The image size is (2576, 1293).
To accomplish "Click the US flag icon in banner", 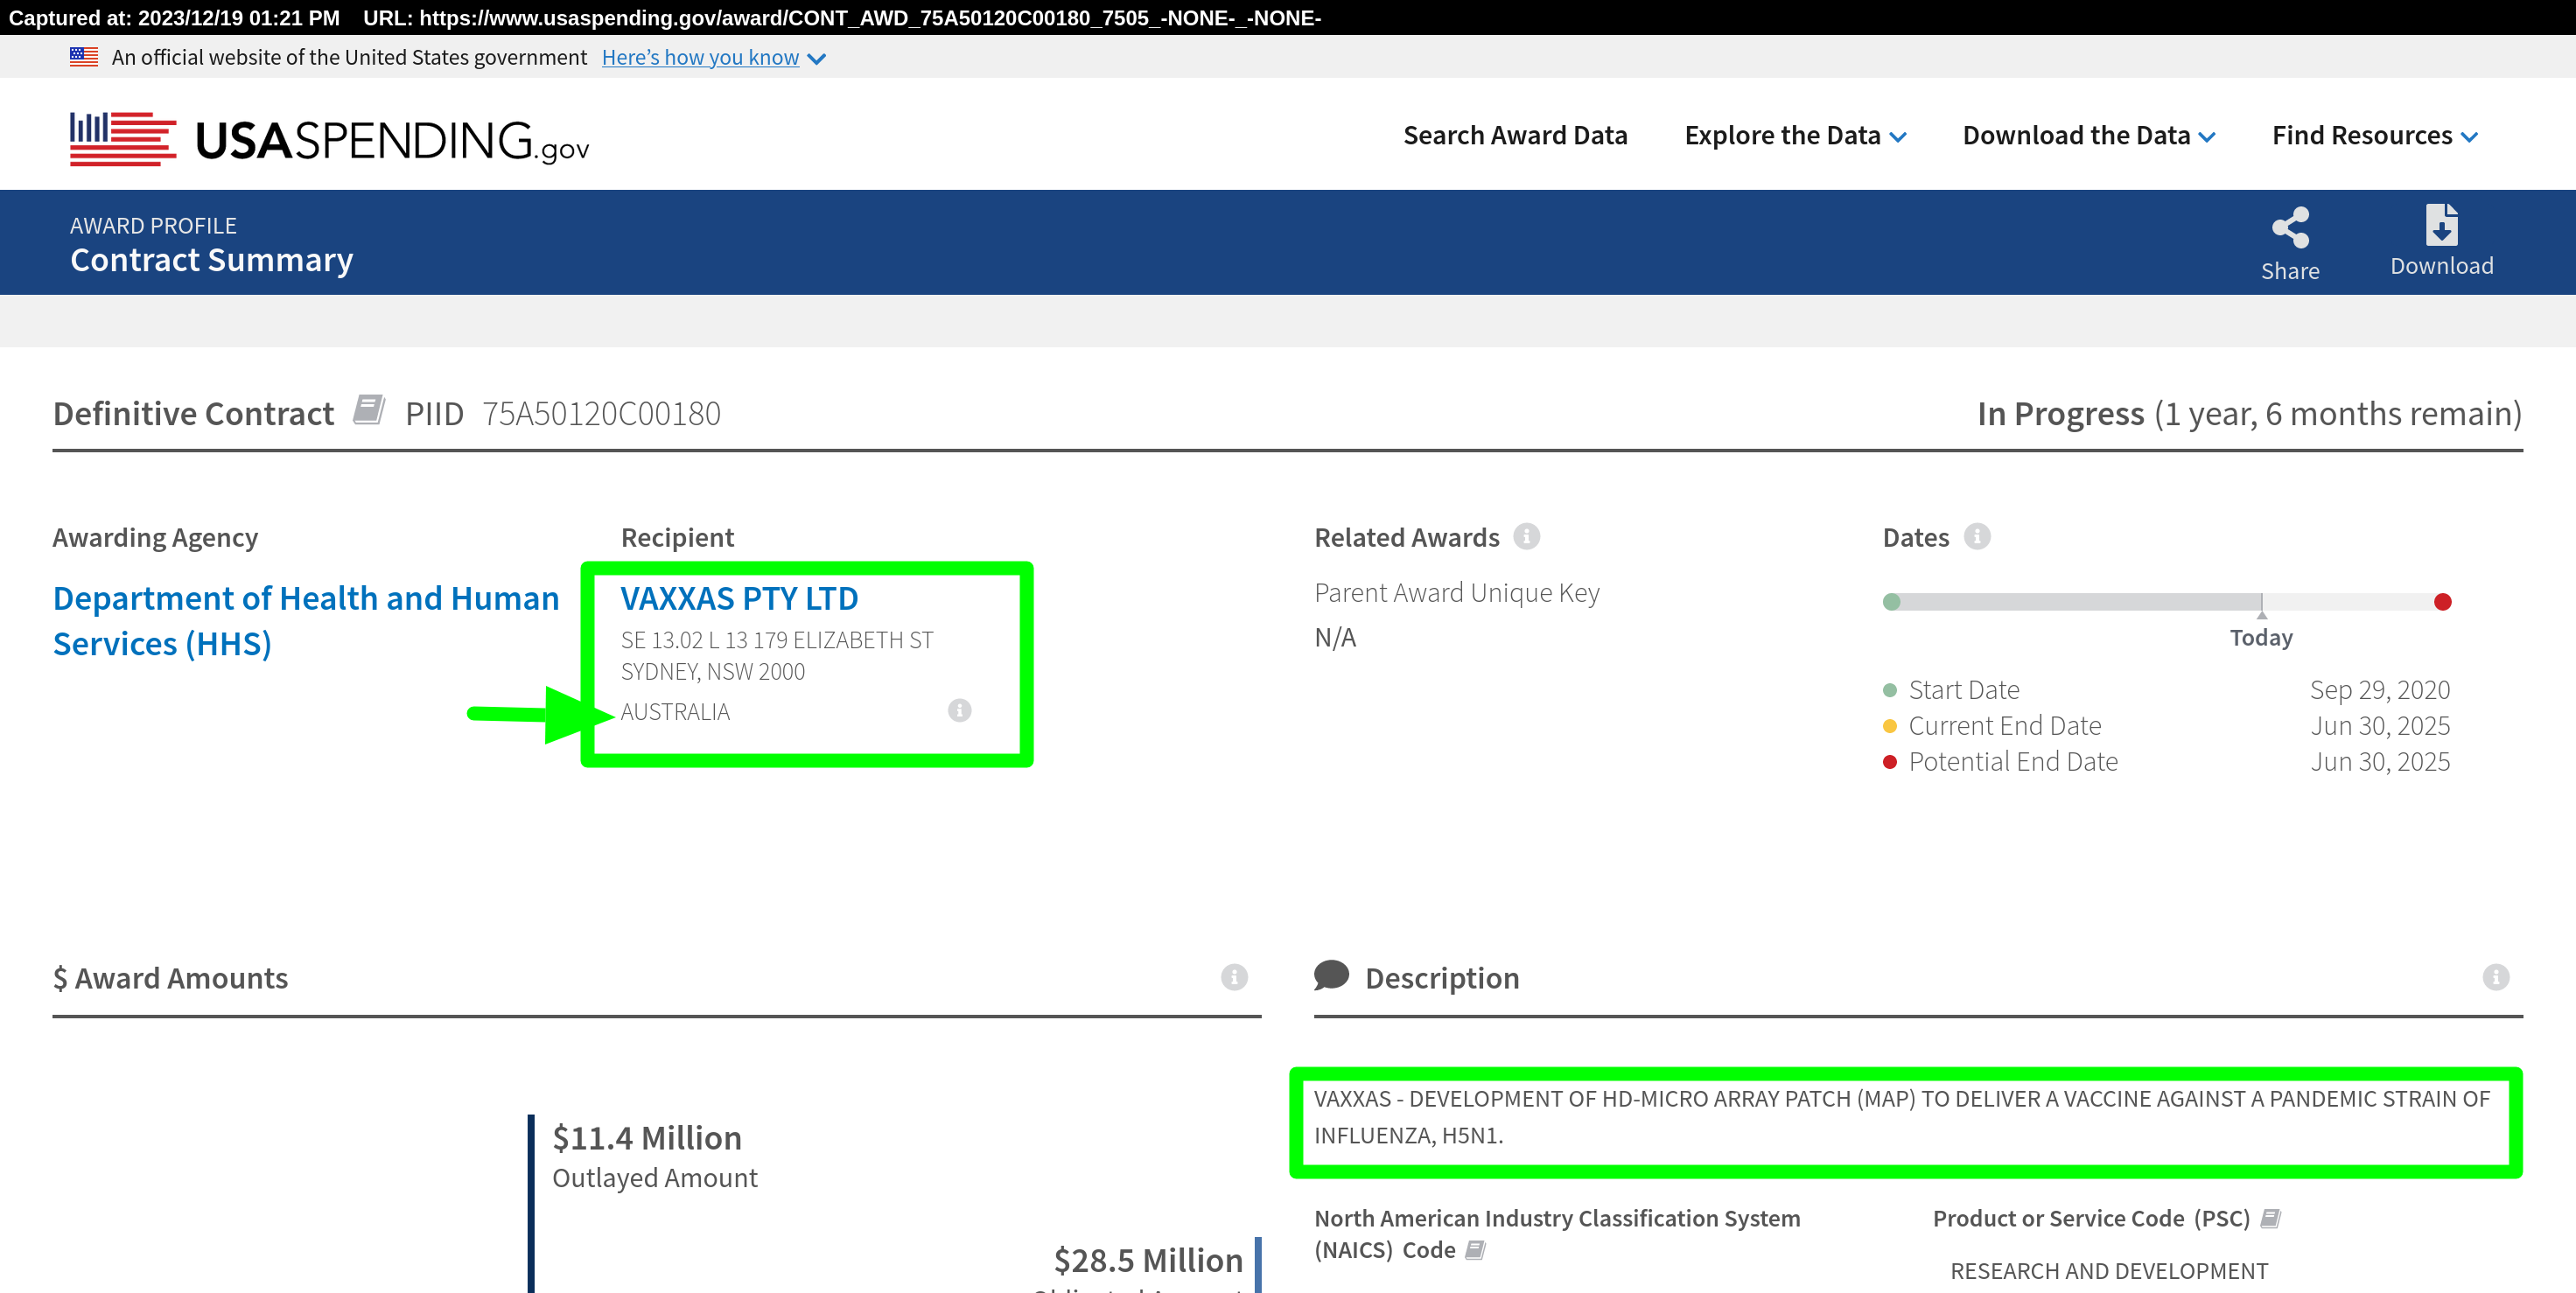I will click(84, 57).
